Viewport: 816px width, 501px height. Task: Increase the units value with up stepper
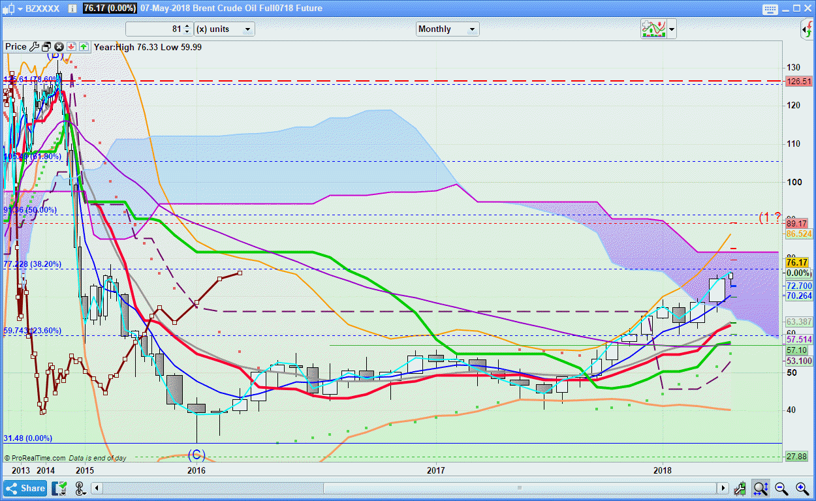[x=187, y=26]
